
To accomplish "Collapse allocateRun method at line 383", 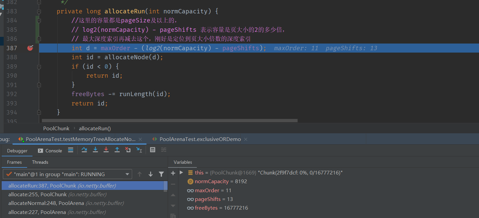I will pyautogui.click(x=39, y=11).
